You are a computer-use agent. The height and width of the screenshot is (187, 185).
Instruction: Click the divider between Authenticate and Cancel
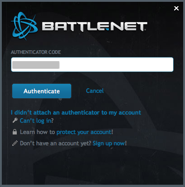[79, 91]
